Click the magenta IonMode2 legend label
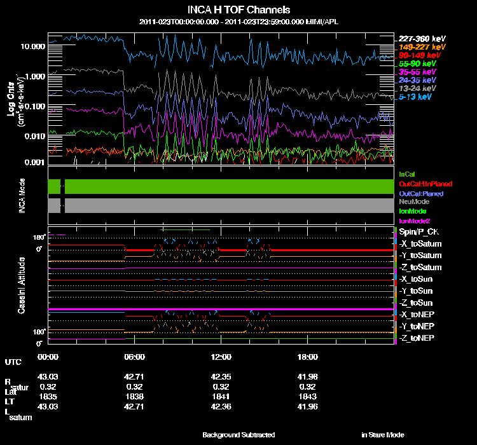 415,220
